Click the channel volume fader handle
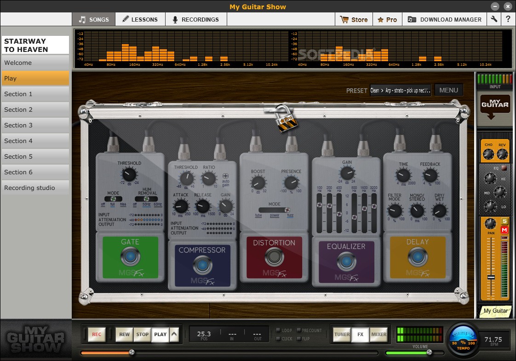 [x=491, y=277]
